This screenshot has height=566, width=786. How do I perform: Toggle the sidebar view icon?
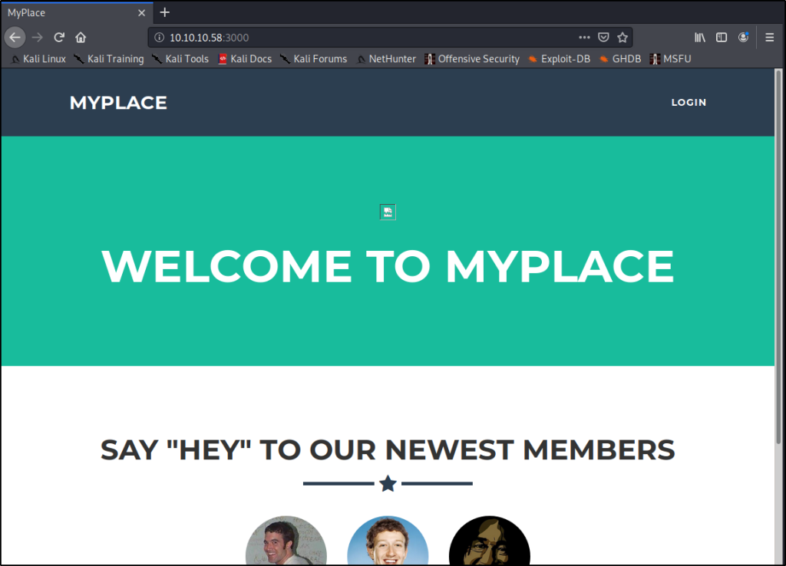[x=722, y=38]
